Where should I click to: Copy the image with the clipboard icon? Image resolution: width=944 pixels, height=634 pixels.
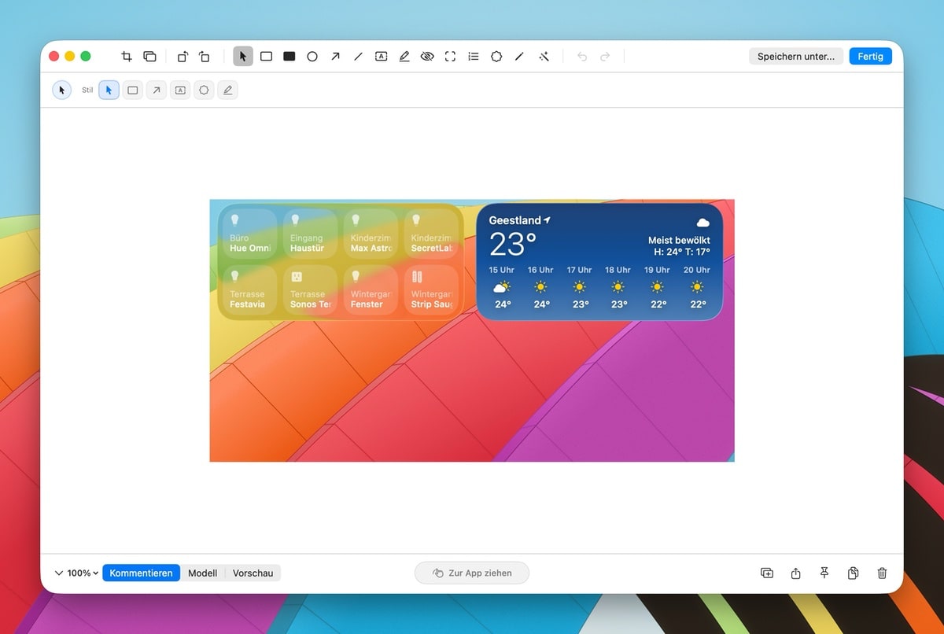click(853, 573)
